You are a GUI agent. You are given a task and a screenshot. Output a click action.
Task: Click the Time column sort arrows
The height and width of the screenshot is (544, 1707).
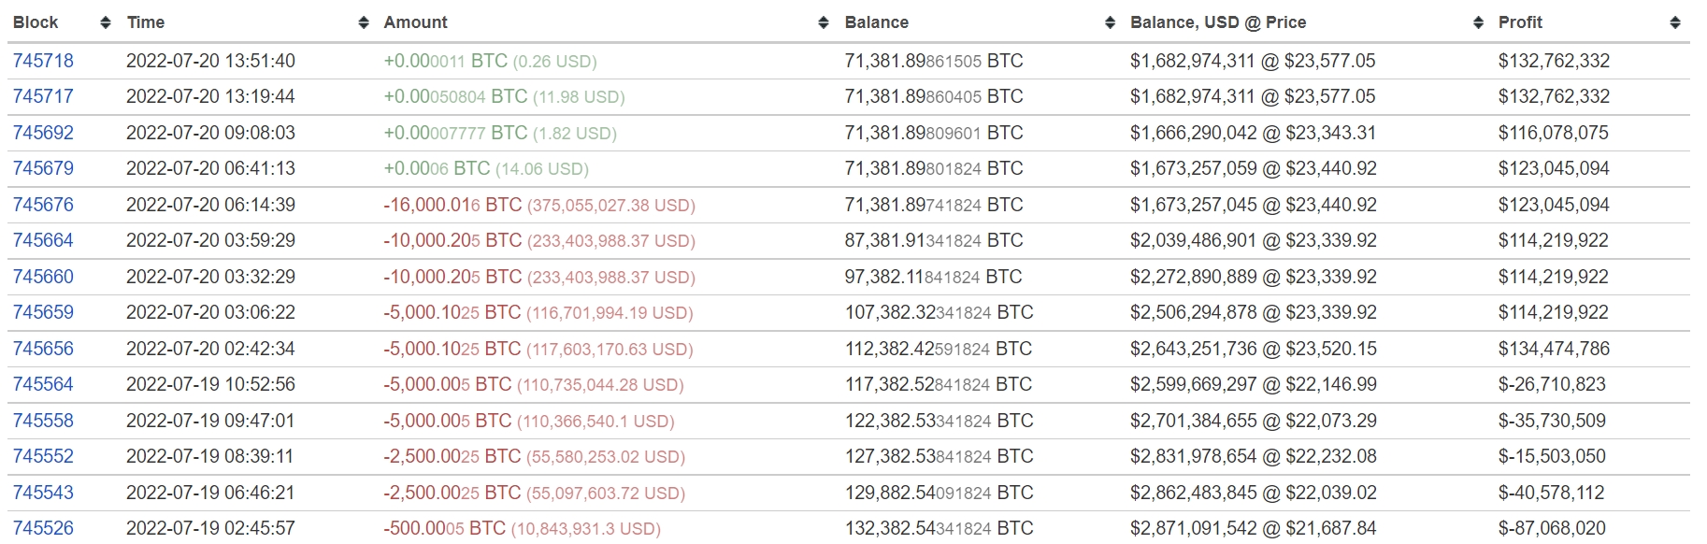tap(364, 22)
